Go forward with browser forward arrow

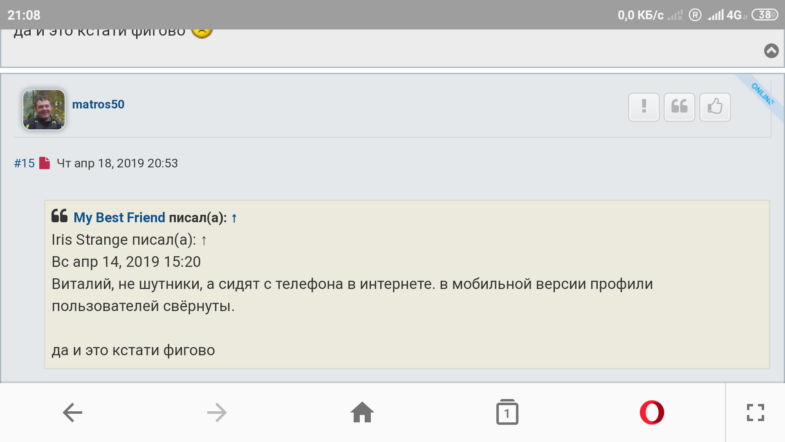217,413
